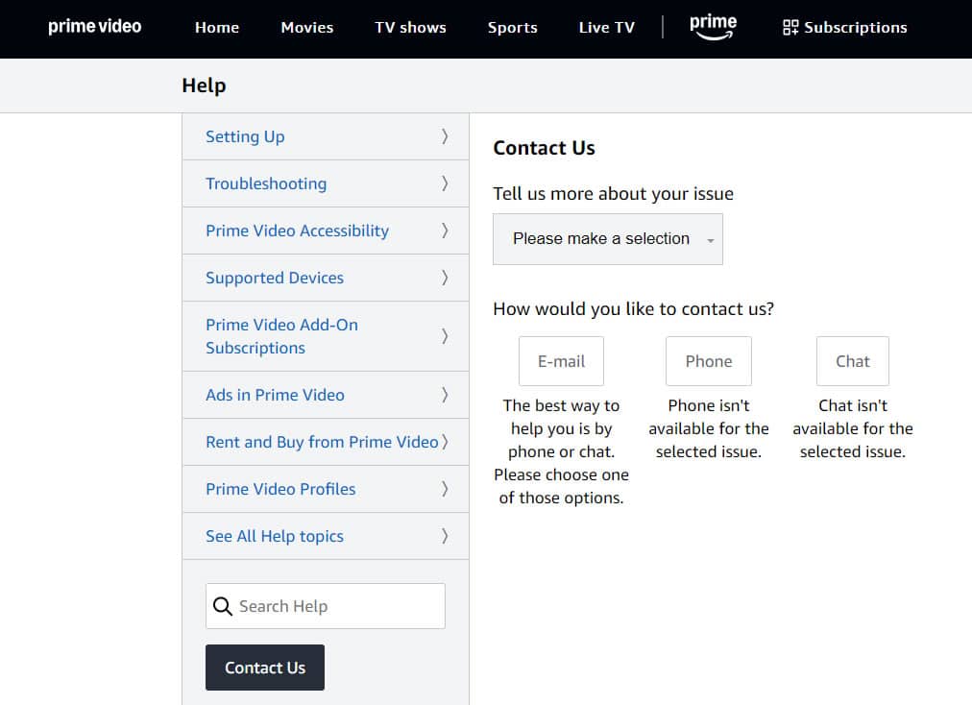Screen dimensions: 972x705
Task: Open See All Help topics
Action: [x=326, y=536]
